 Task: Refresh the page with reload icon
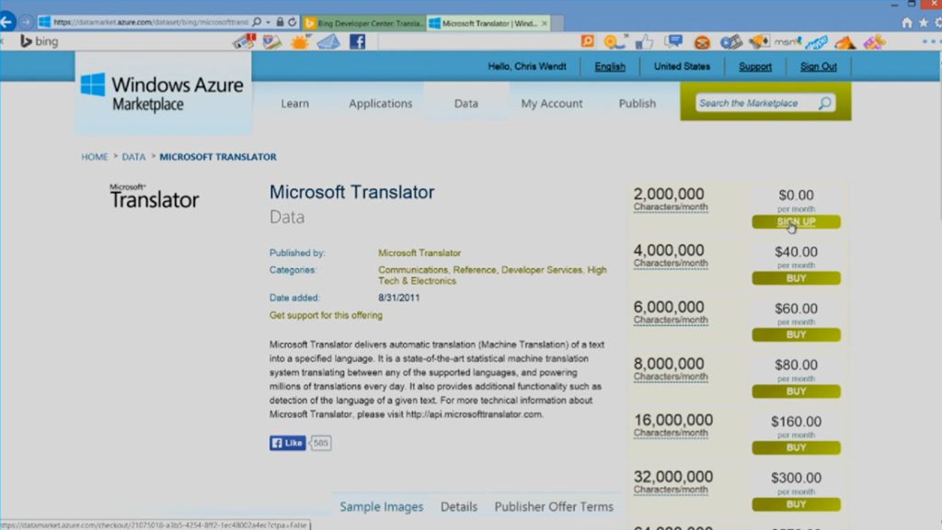[293, 22]
